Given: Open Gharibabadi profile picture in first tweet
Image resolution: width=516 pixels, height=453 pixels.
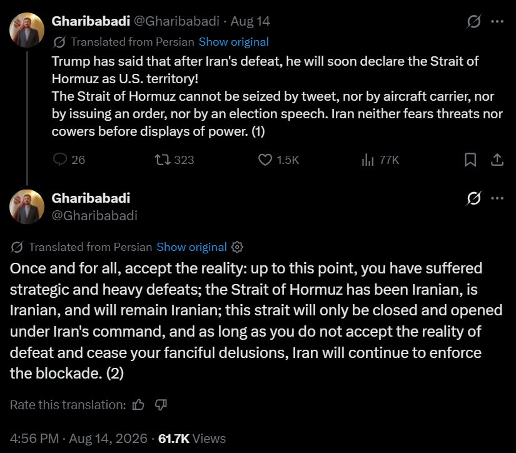Looking at the screenshot, I should pos(27,30).
